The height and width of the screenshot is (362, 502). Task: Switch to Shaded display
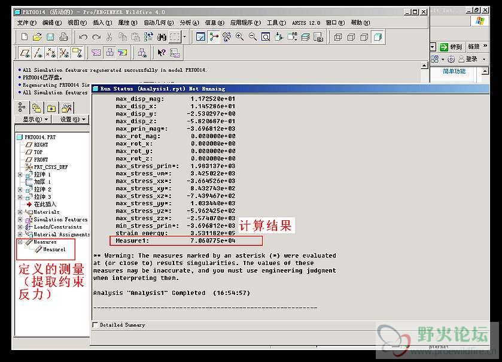tap(378, 37)
